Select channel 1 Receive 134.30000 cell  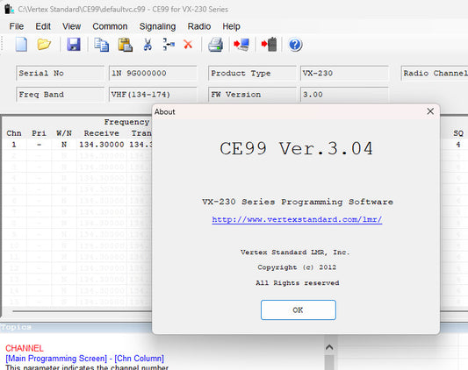pyautogui.click(x=102, y=145)
